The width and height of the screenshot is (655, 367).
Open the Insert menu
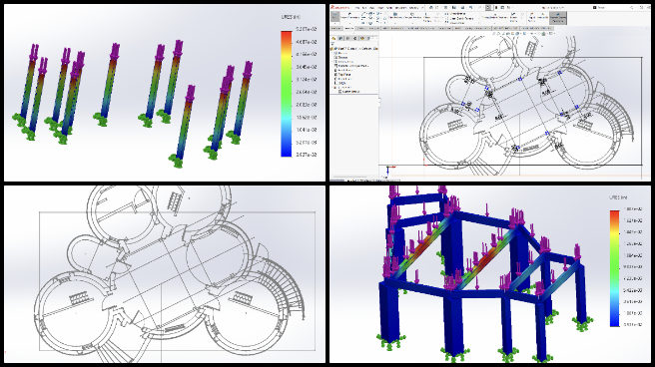pos(380,8)
